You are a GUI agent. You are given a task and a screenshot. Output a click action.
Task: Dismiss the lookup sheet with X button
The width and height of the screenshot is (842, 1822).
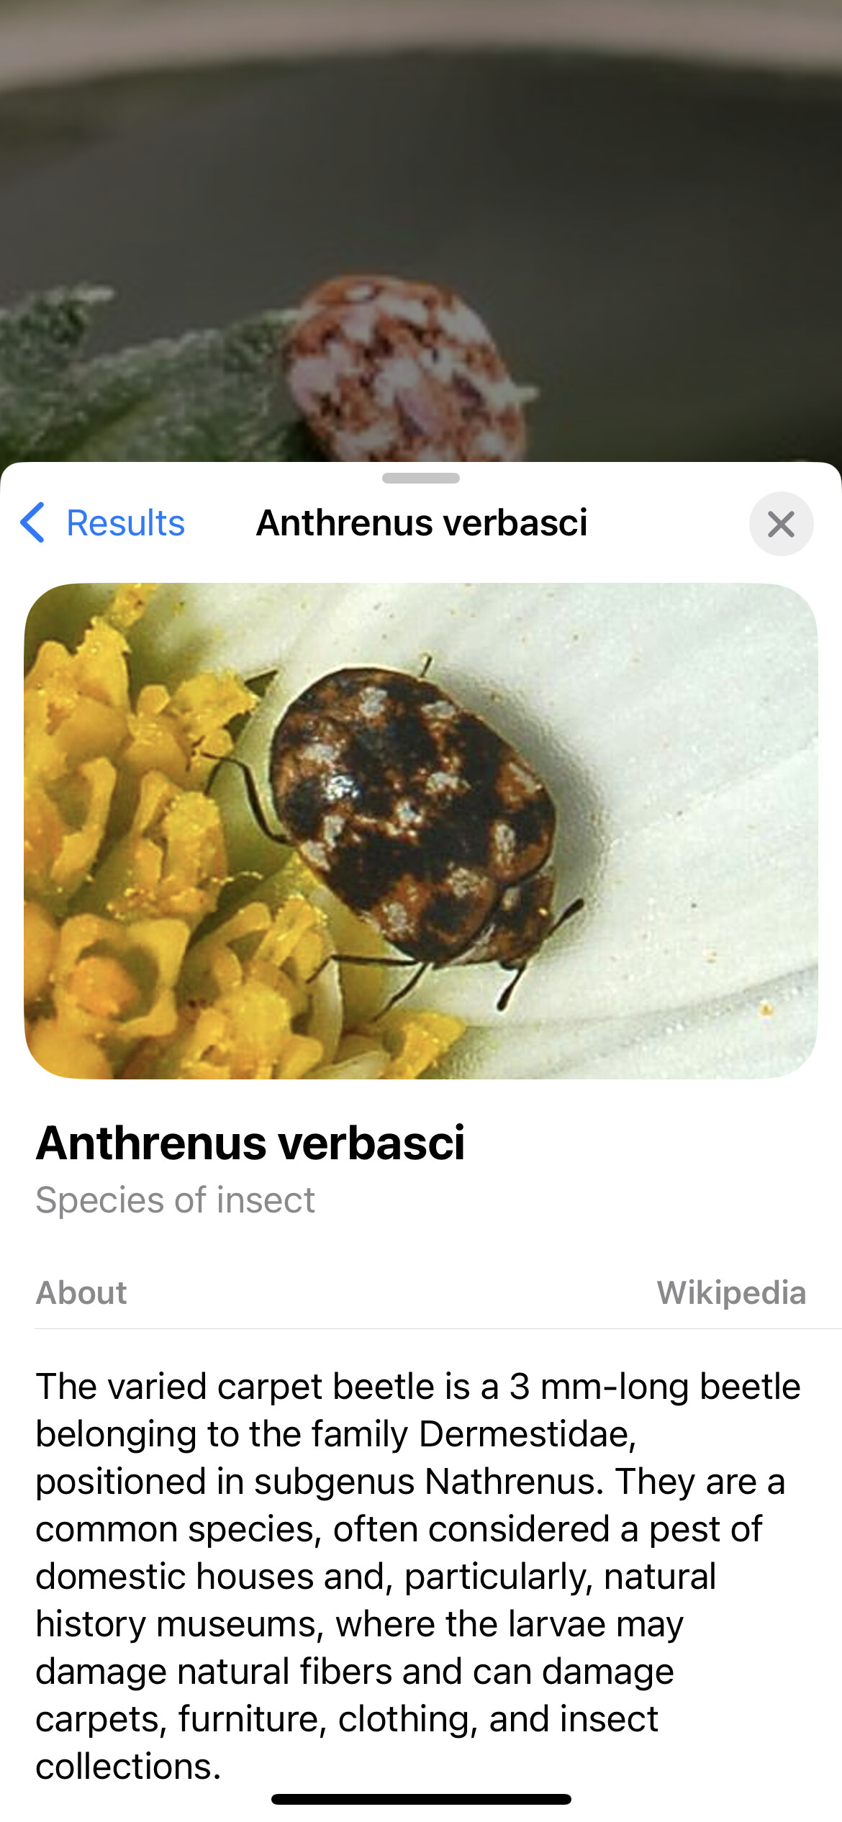(x=781, y=524)
